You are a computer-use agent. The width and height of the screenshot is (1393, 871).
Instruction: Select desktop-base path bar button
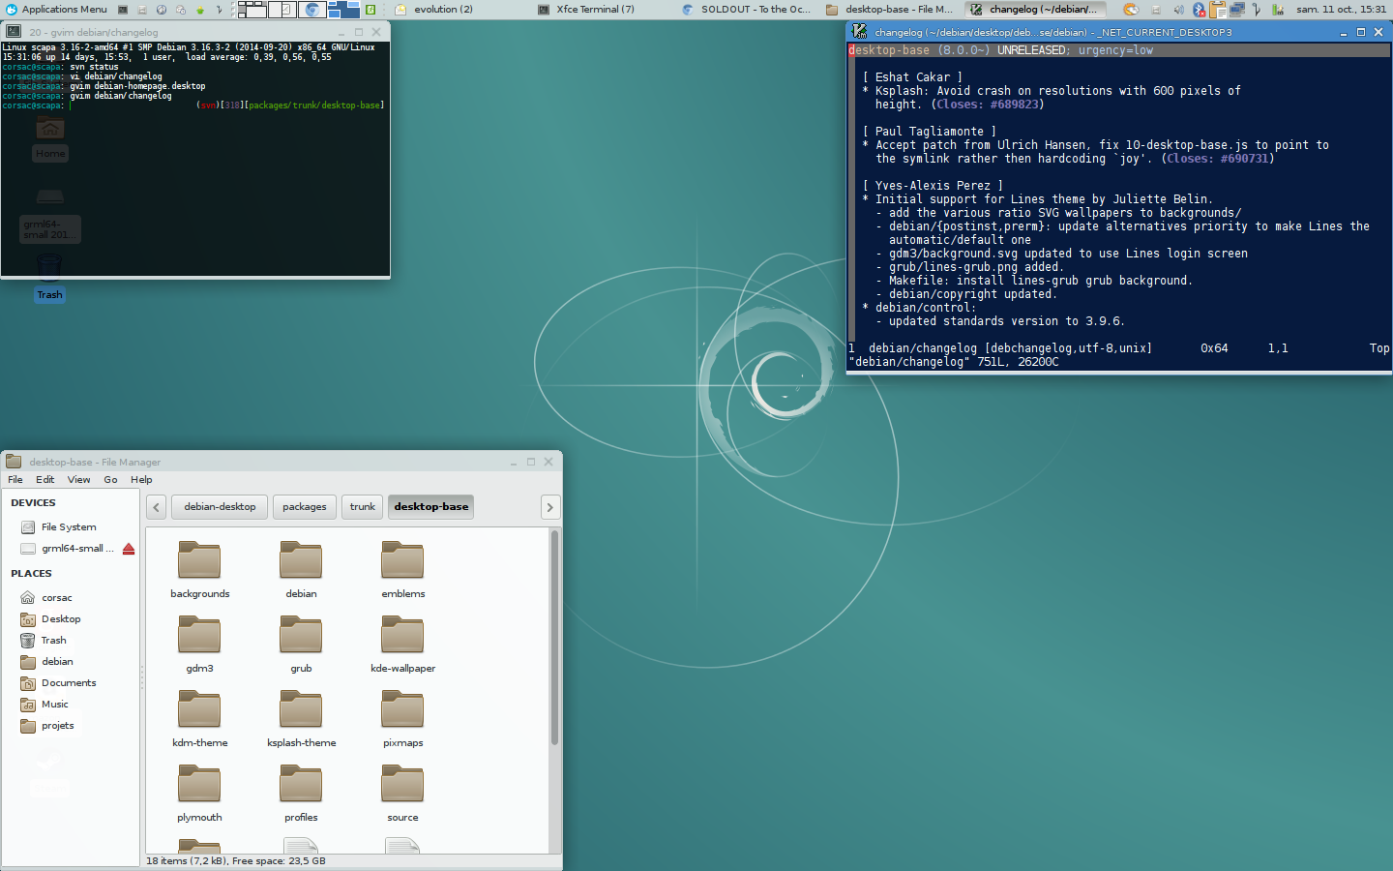click(x=431, y=507)
